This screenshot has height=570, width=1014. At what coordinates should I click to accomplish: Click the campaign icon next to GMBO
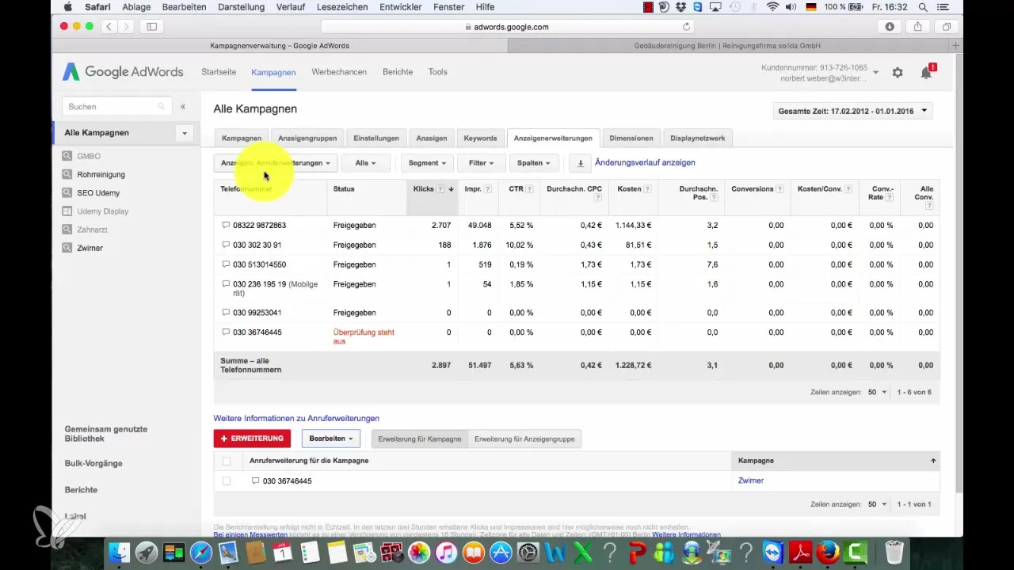point(67,156)
